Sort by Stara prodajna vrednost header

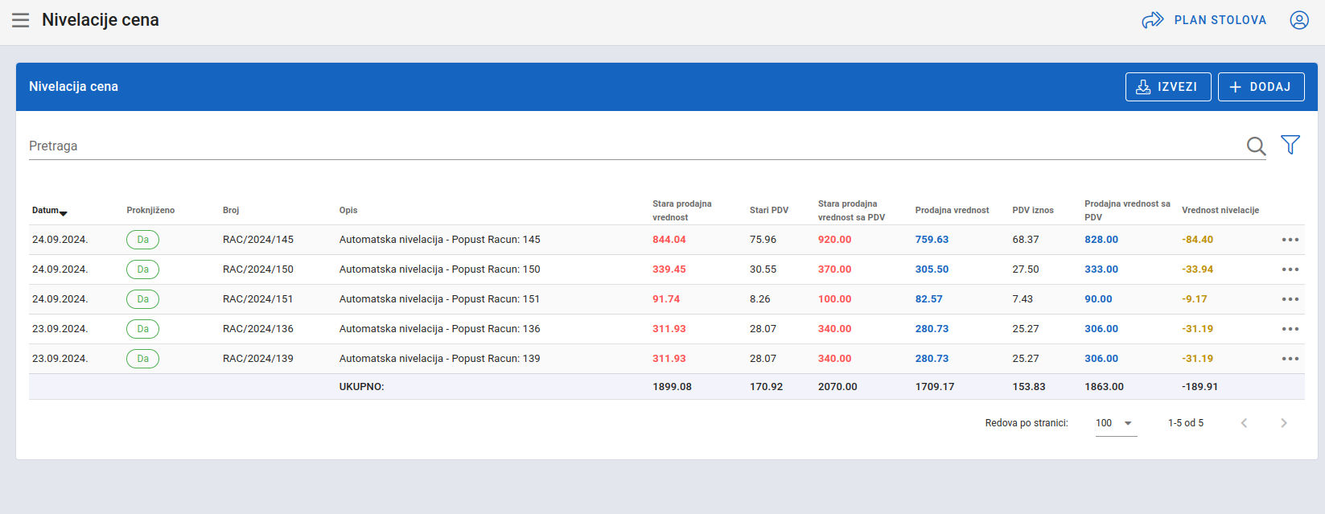pyautogui.click(x=682, y=211)
